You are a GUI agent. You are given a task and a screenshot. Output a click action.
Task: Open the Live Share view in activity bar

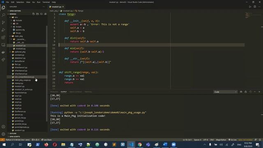(x=3, y=60)
